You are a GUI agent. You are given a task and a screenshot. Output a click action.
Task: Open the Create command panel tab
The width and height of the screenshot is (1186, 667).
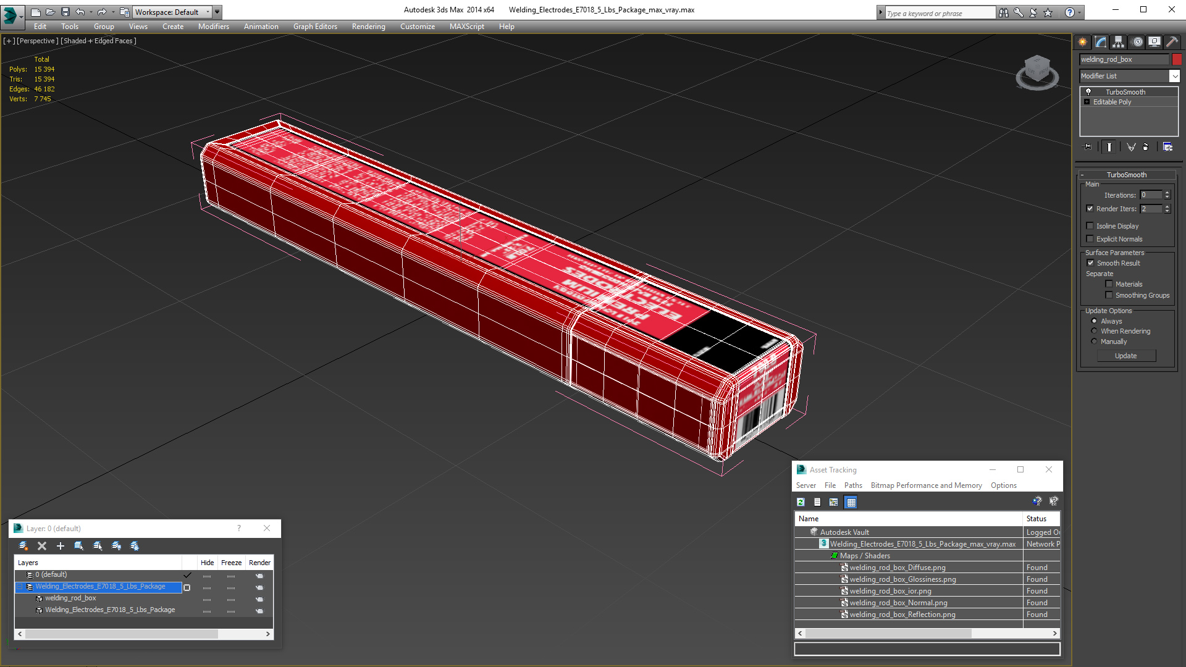coord(1083,42)
